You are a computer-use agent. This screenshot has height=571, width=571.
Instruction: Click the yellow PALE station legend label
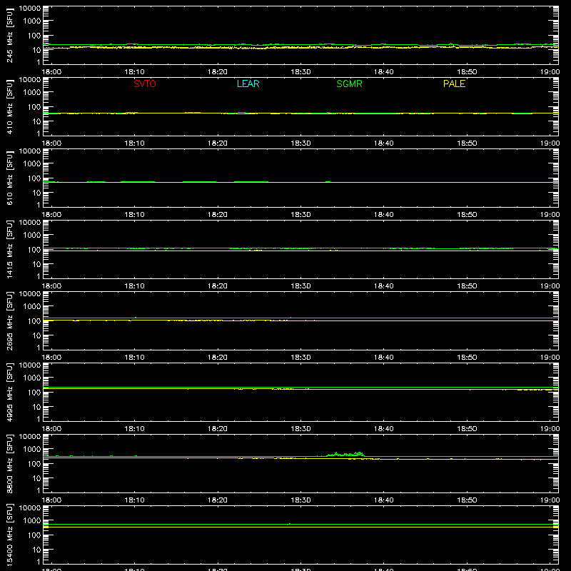pyautogui.click(x=454, y=84)
